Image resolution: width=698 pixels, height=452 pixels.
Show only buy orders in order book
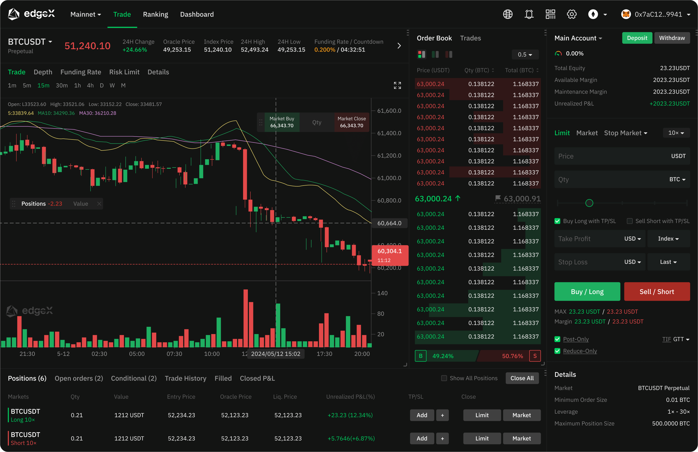(x=435, y=54)
